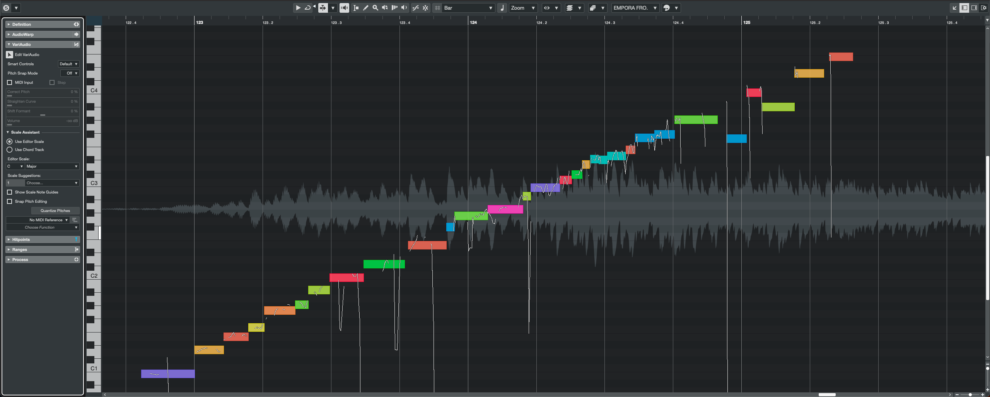Viewport: 990px width, 397px height.
Task: Click the Quantize Pitches button
Action: click(55, 211)
